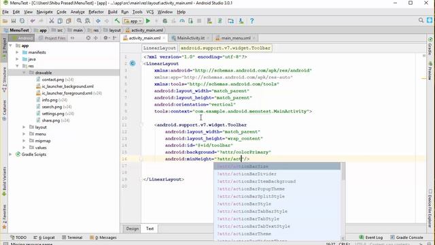Click the class gutter icon at line 2
This screenshot has width=435, height=245.
[133, 63]
